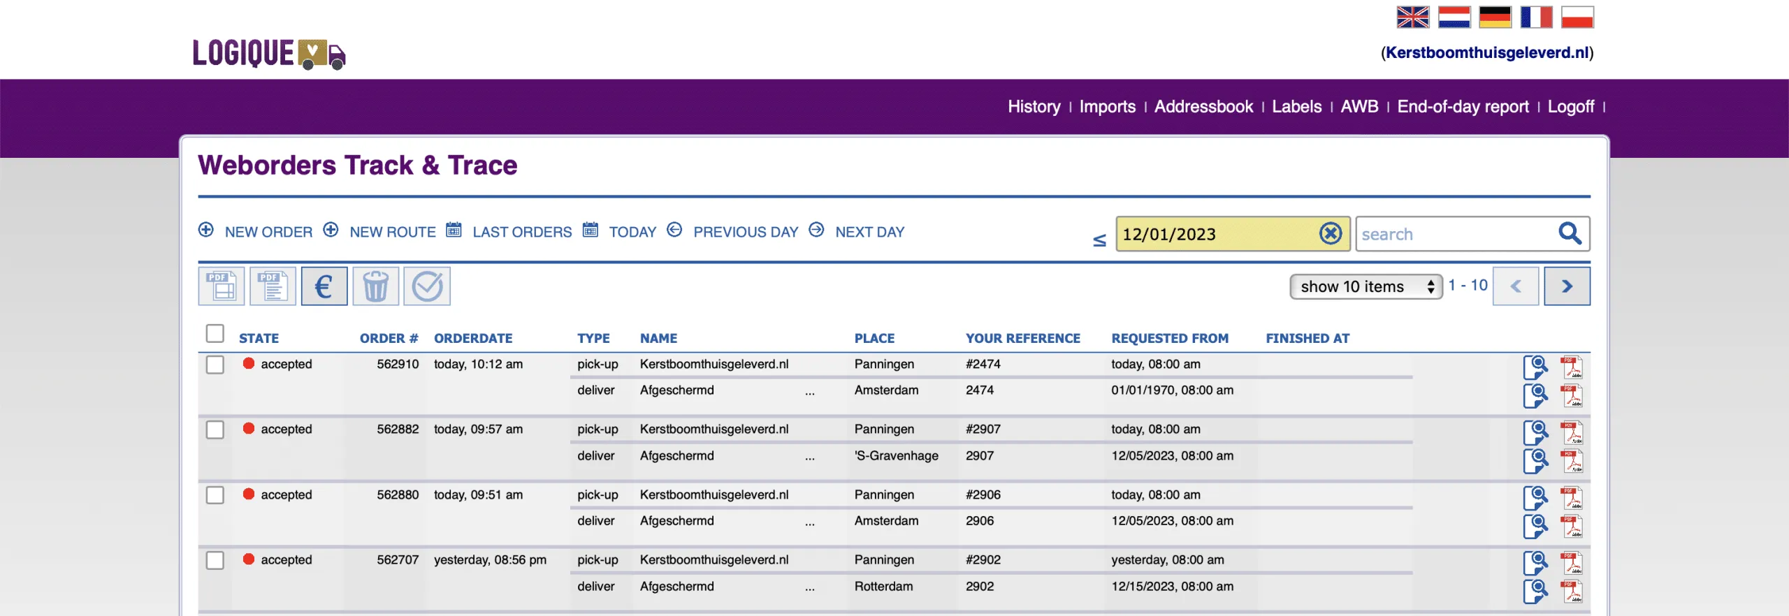Open the 'show 10 items' dropdown
The width and height of the screenshot is (1789, 616).
1366,286
